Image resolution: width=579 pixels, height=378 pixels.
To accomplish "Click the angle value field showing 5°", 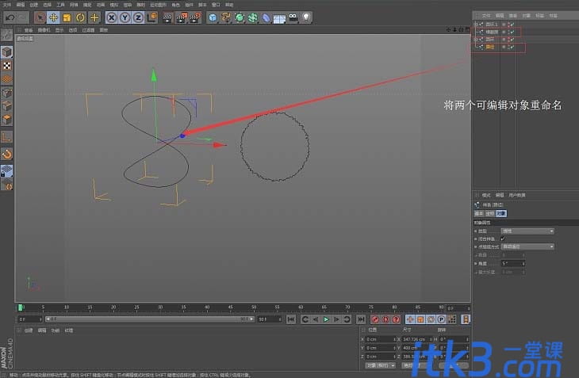I will click(512, 263).
